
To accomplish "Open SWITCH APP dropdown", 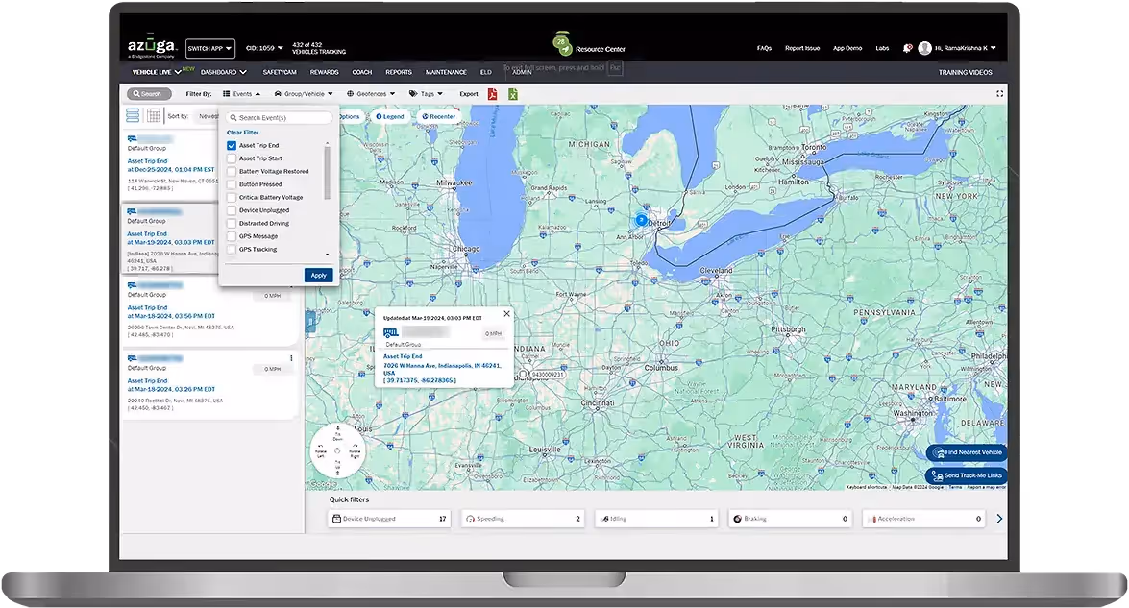I will (x=209, y=48).
